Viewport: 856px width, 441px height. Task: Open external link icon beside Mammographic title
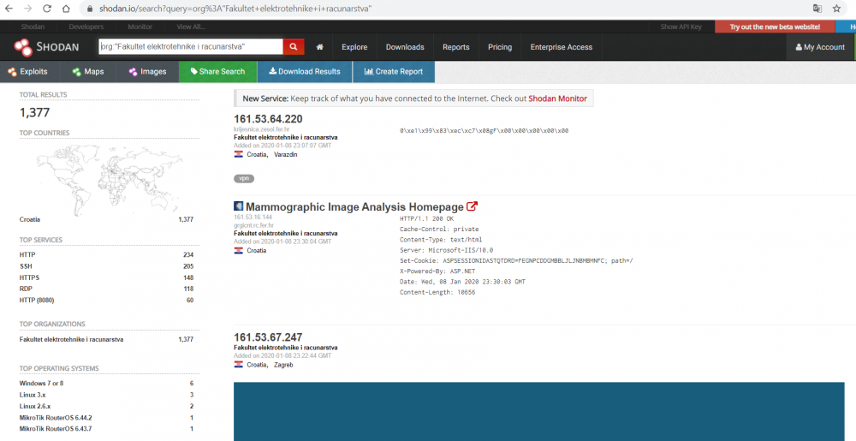pos(472,206)
